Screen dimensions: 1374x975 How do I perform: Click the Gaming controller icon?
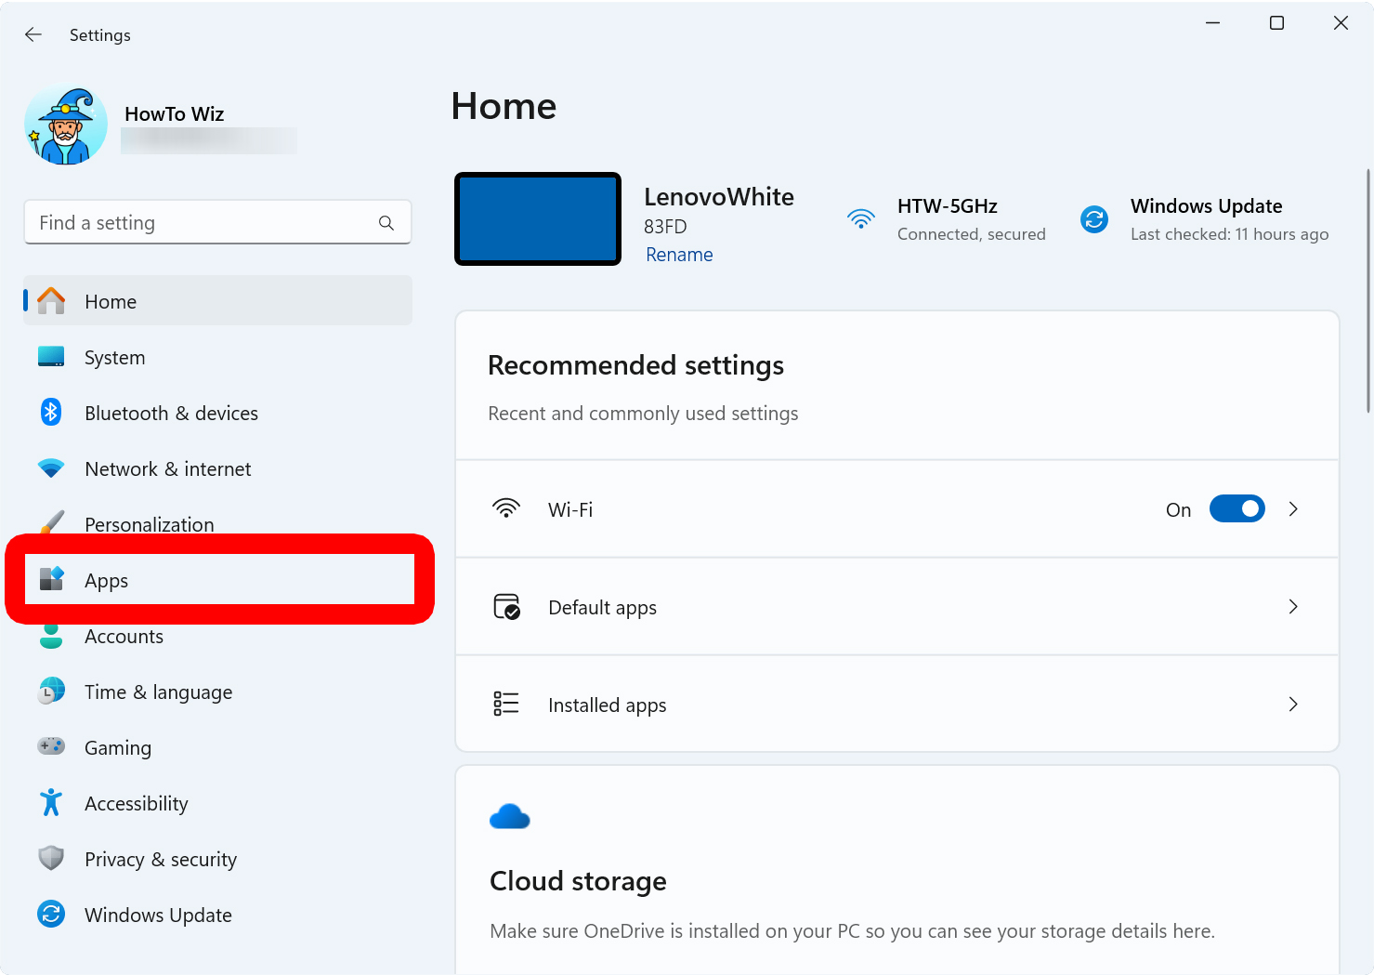tap(51, 746)
